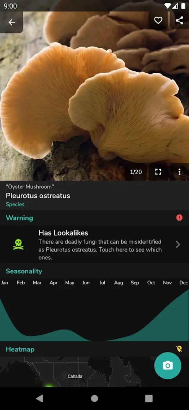Select the Seasonality section header

24,271
